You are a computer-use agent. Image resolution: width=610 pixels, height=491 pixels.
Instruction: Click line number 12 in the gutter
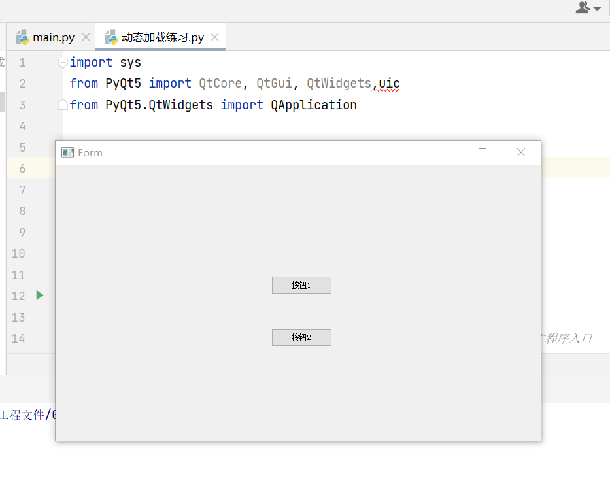(x=18, y=296)
